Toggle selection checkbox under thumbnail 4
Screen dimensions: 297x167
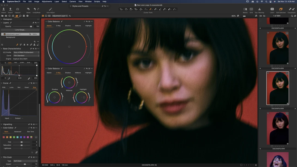272,66
